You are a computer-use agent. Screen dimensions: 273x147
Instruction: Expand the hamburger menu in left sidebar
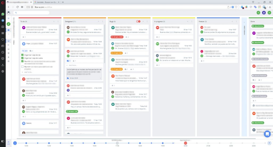tap(9, 18)
